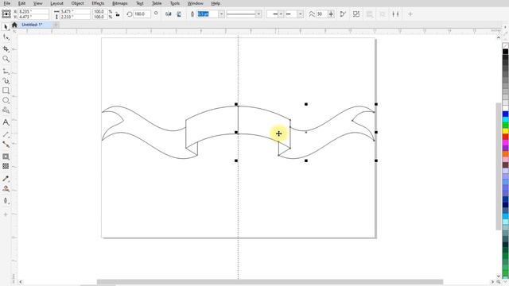Click the X position field
The image size is (509, 286).
33,11
